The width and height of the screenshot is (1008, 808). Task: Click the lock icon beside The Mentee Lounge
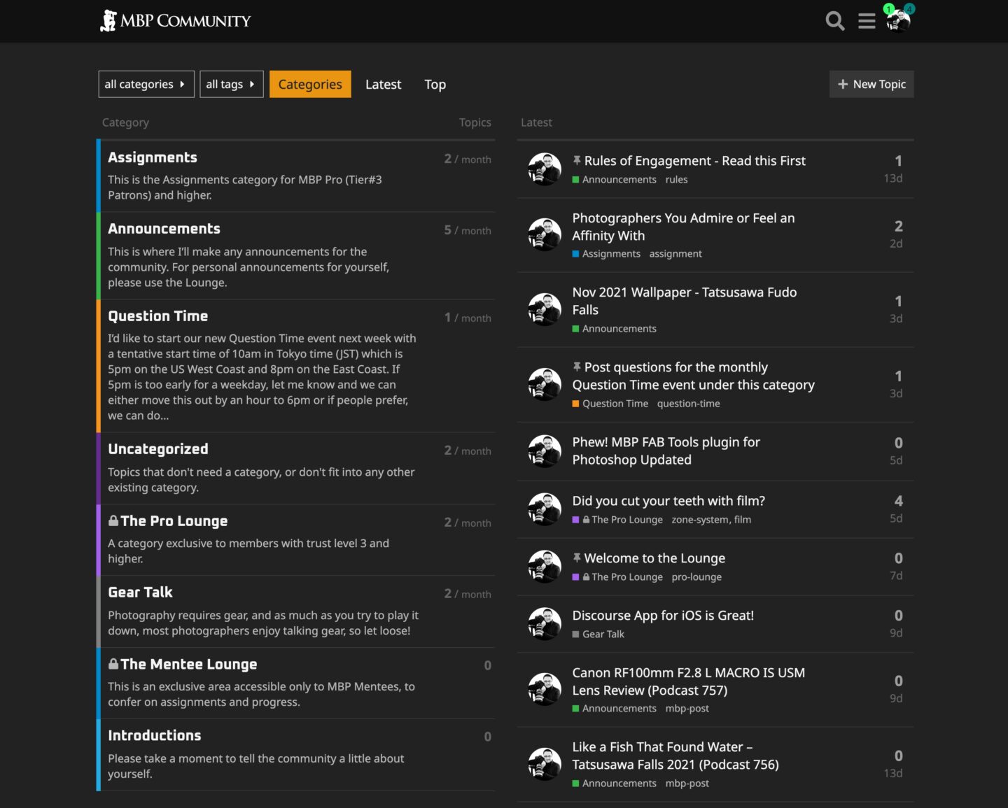click(x=113, y=664)
